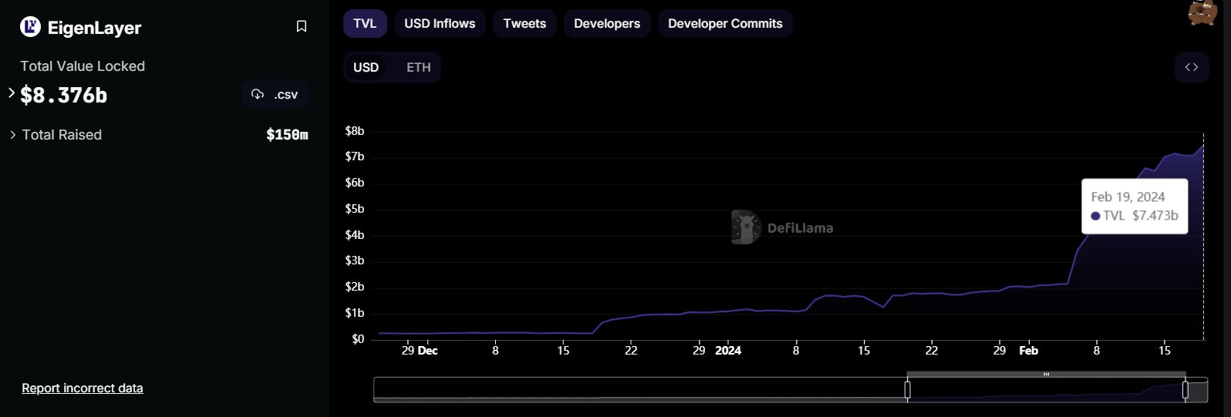This screenshot has height=417, width=1231.
Task: Expand the Total Value Locked breakdown chevron
Action: 12,92
